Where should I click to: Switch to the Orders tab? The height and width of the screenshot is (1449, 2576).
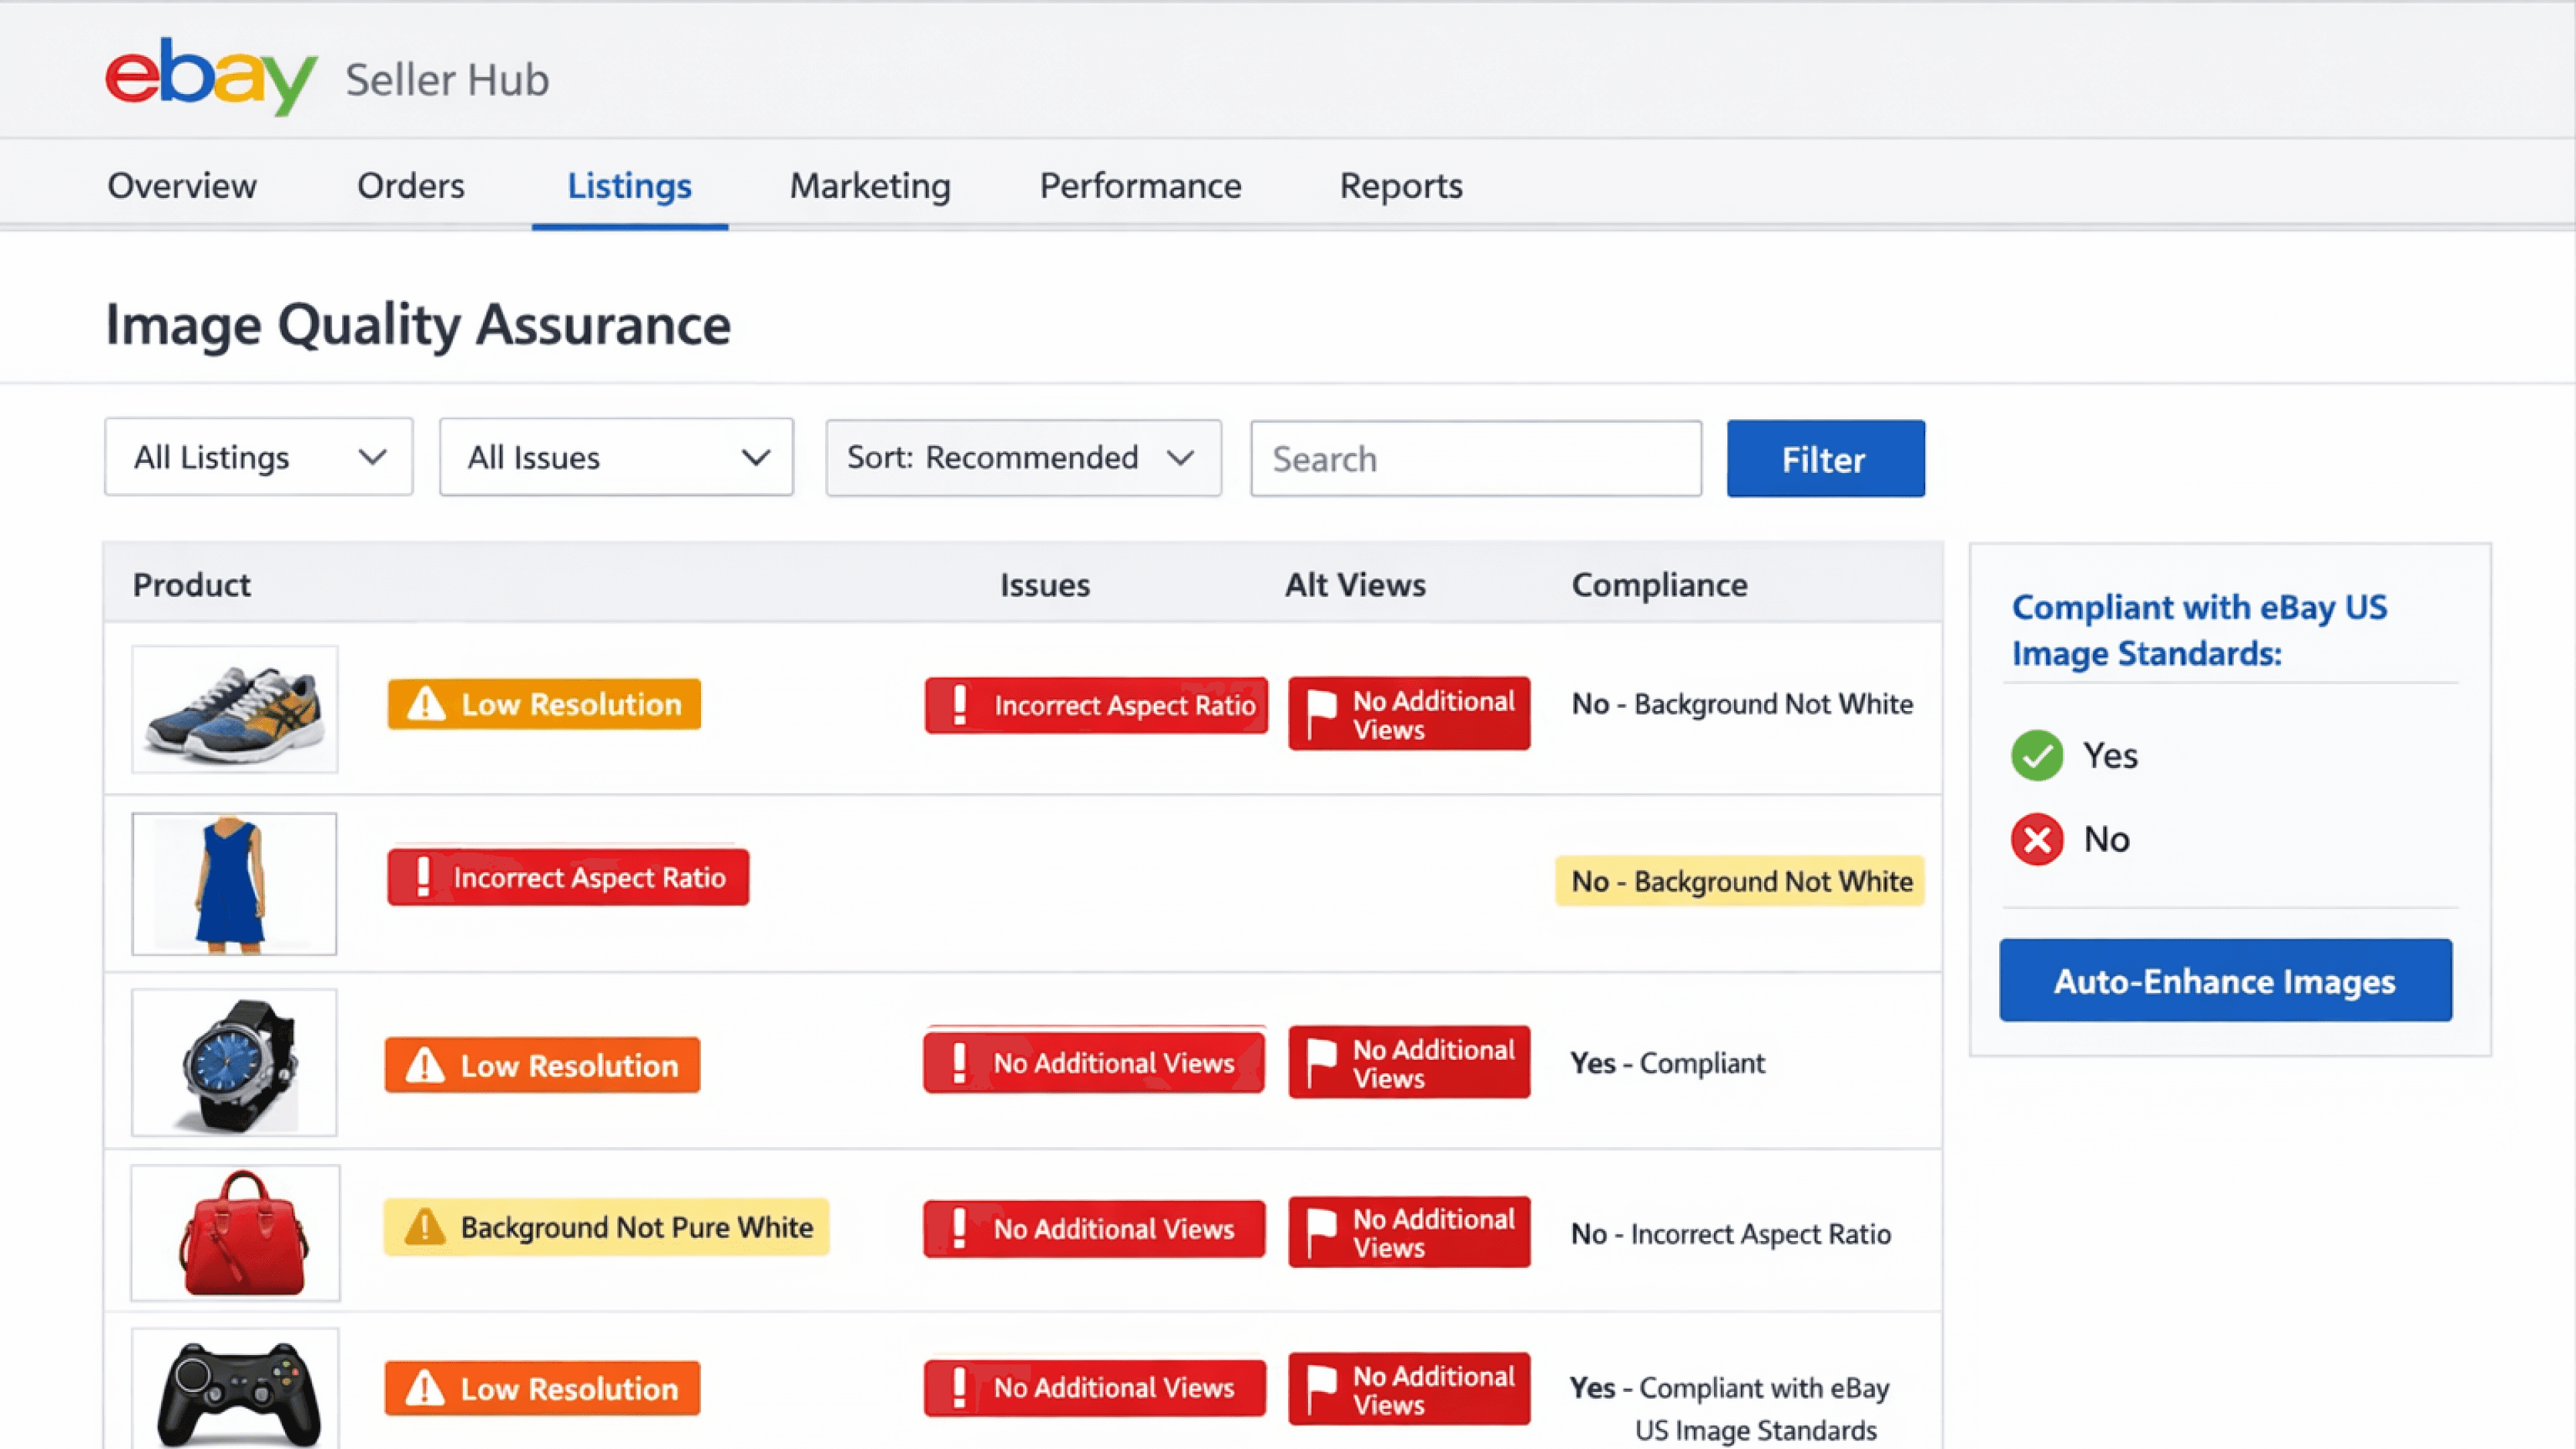tap(410, 186)
